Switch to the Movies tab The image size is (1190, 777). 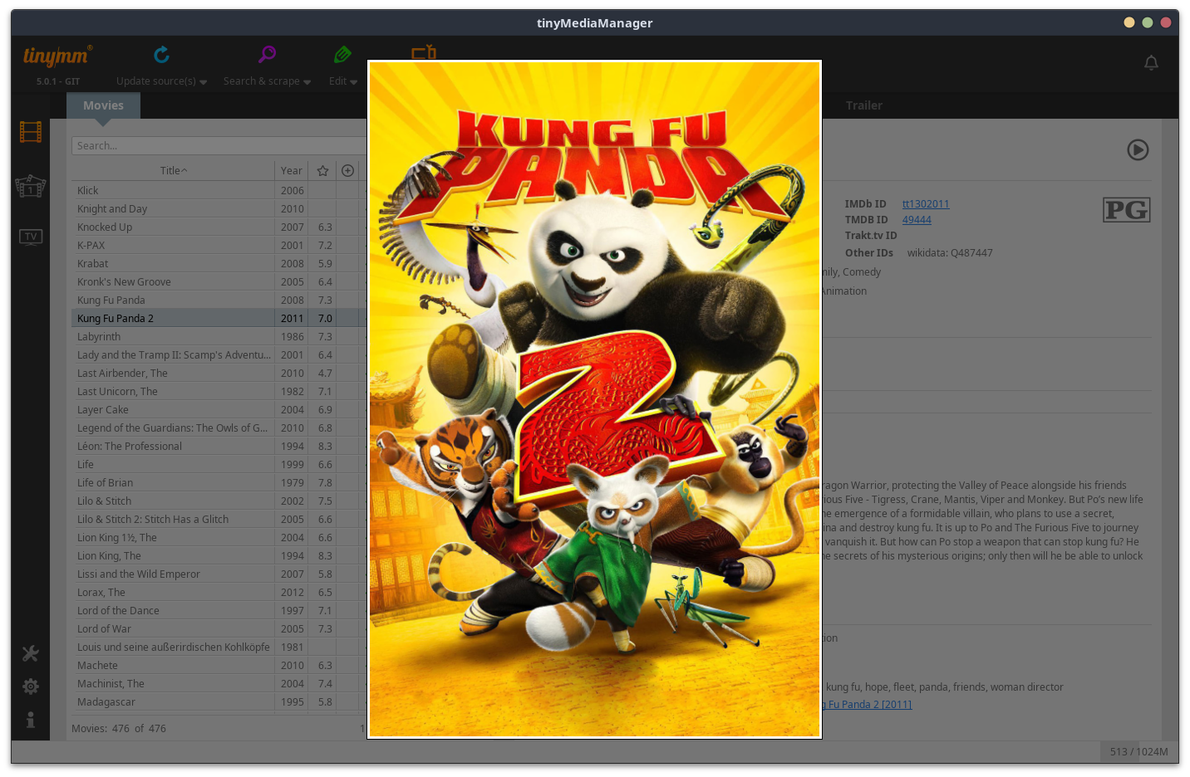103,105
